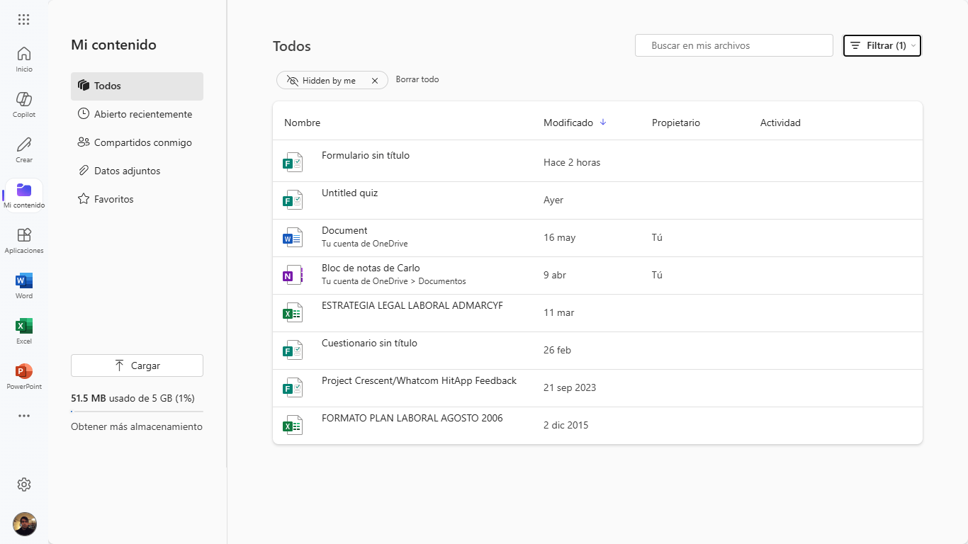Open the Favoritos section
The width and height of the screenshot is (968, 544).
click(113, 199)
